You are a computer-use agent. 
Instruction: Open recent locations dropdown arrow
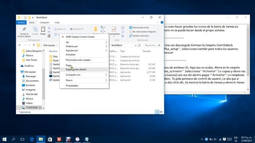29,45
